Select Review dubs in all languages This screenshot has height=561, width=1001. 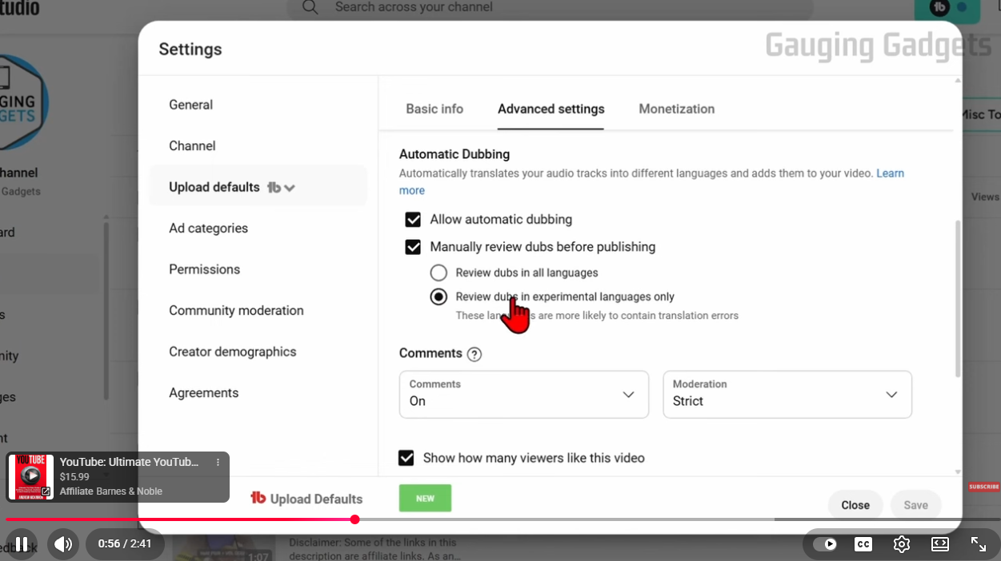[x=438, y=273]
